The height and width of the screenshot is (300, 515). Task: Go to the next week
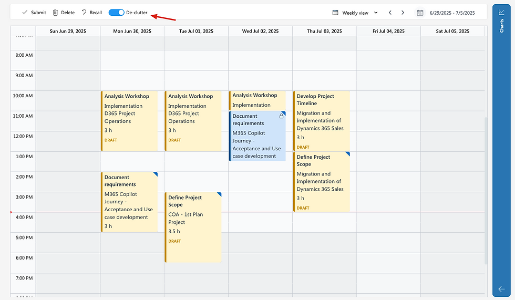(403, 13)
